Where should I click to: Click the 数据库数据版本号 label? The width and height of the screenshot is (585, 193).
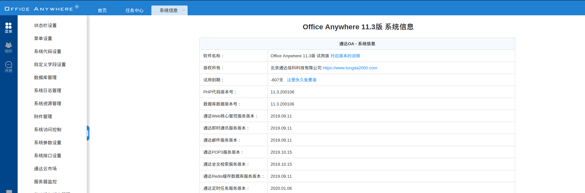click(223, 104)
